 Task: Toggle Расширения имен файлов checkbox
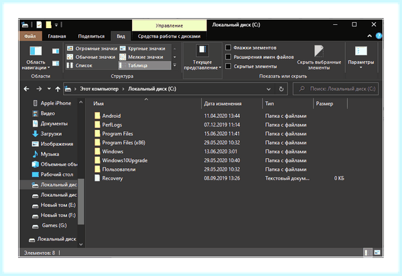click(x=228, y=57)
